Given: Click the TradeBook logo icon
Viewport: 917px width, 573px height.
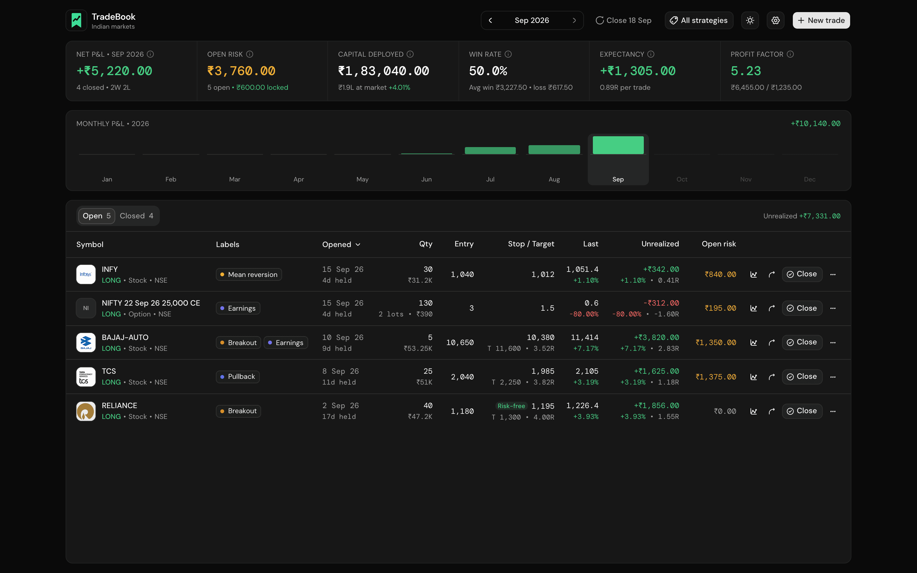Looking at the screenshot, I should coord(76,20).
